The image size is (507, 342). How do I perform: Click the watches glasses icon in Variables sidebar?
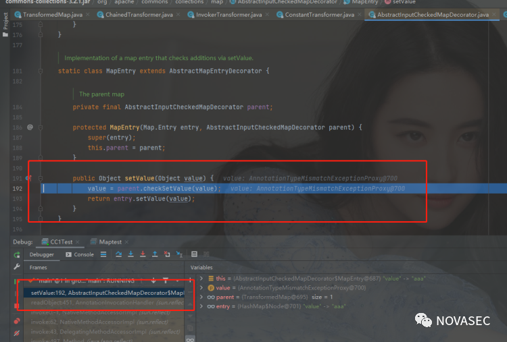(x=190, y=339)
